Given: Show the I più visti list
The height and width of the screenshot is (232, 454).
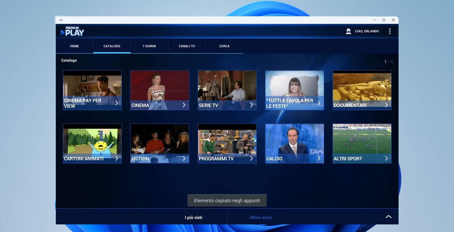Looking at the screenshot, I should (x=193, y=218).
